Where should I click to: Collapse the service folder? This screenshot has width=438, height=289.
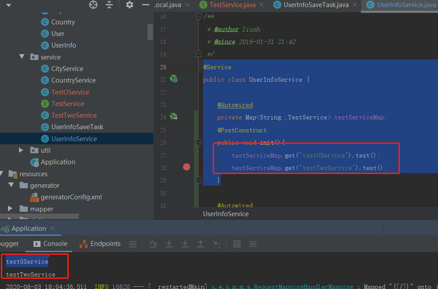pos(22,57)
